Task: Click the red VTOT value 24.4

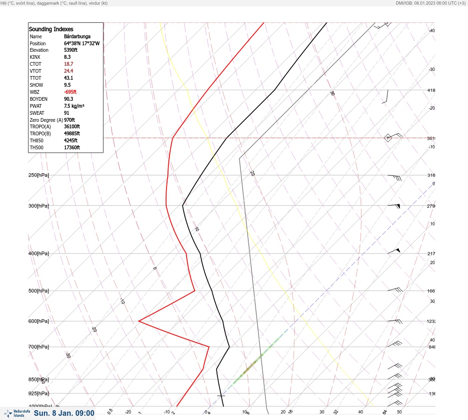Action: 68,71
